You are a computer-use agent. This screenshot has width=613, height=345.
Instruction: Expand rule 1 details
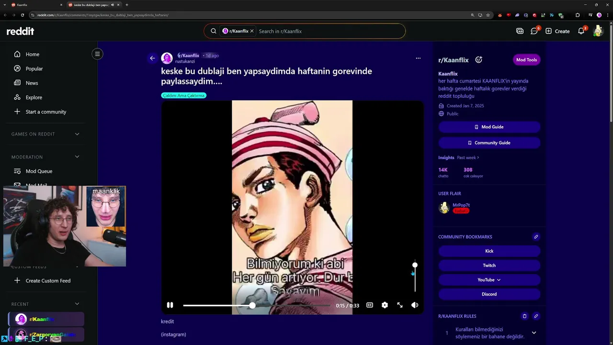[x=534, y=333]
